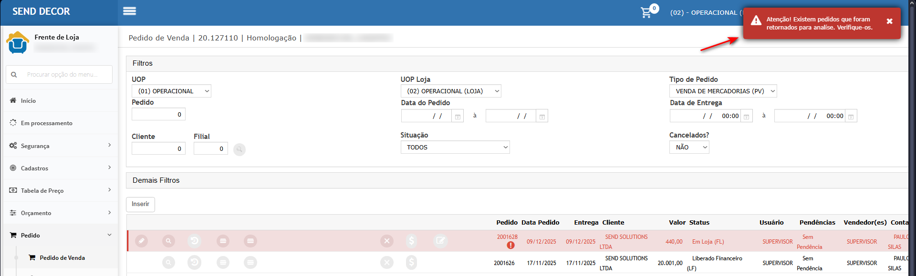Screen dimensions: 916x276
Task: Click client search icon next to Filial
Action: click(x=239, y=149)
